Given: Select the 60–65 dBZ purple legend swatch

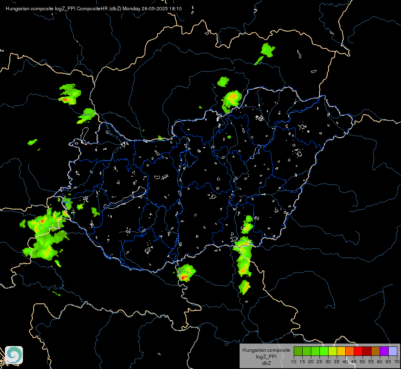Looking at the screenshot, I should coord(384,351).
